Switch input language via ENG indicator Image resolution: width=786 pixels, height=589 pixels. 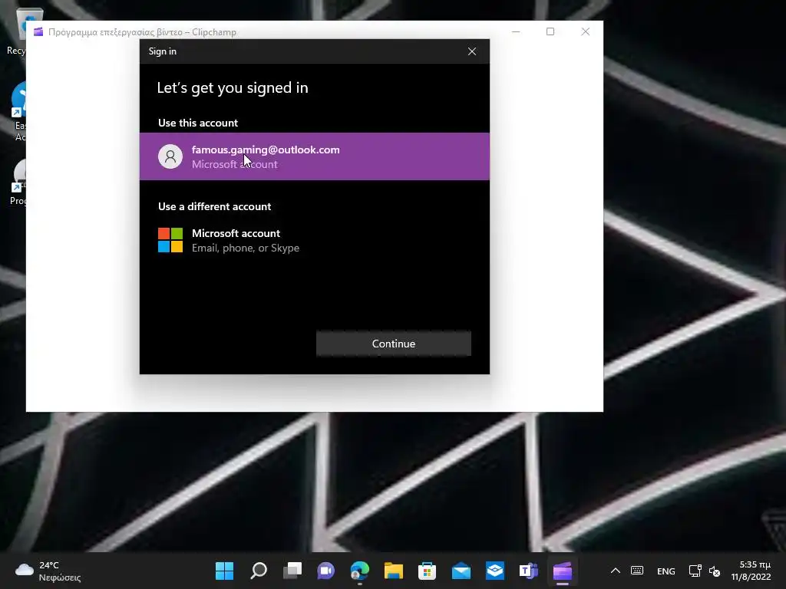(x=665, y=571)
